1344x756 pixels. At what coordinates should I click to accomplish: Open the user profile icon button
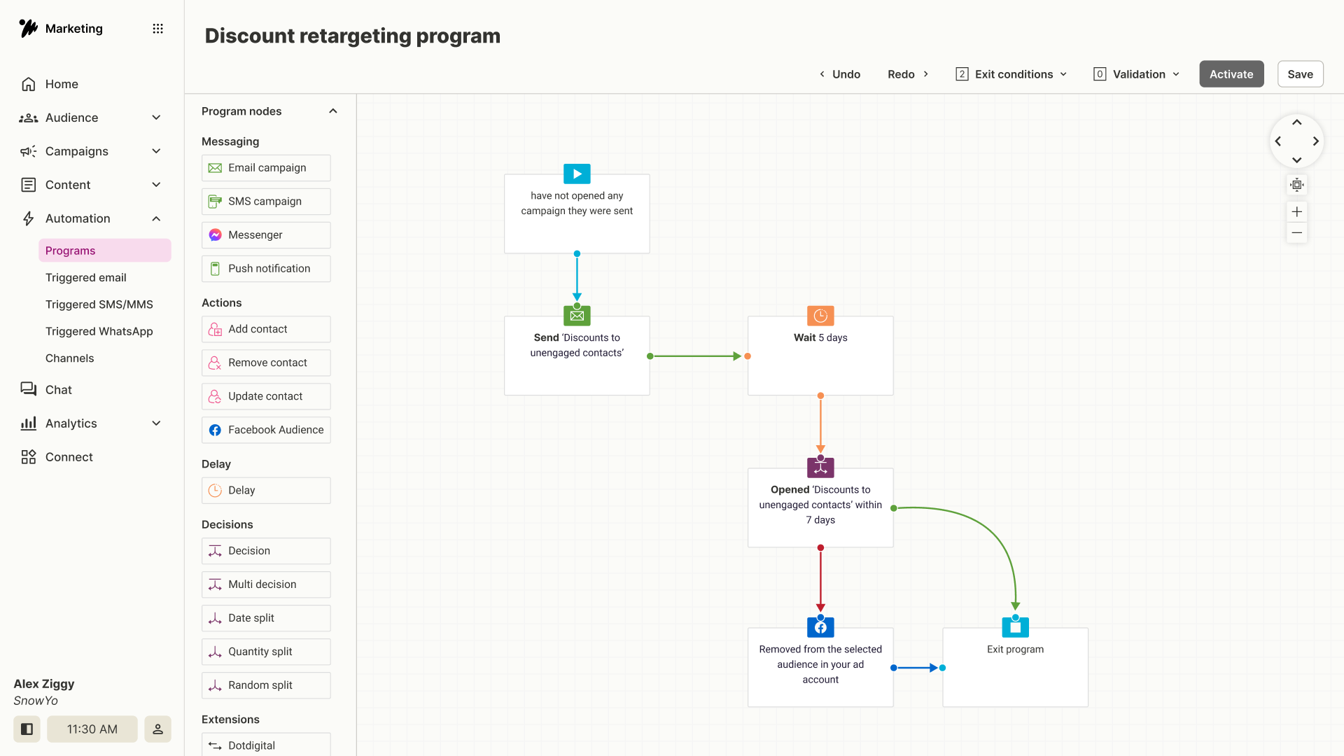click(157, 729)
